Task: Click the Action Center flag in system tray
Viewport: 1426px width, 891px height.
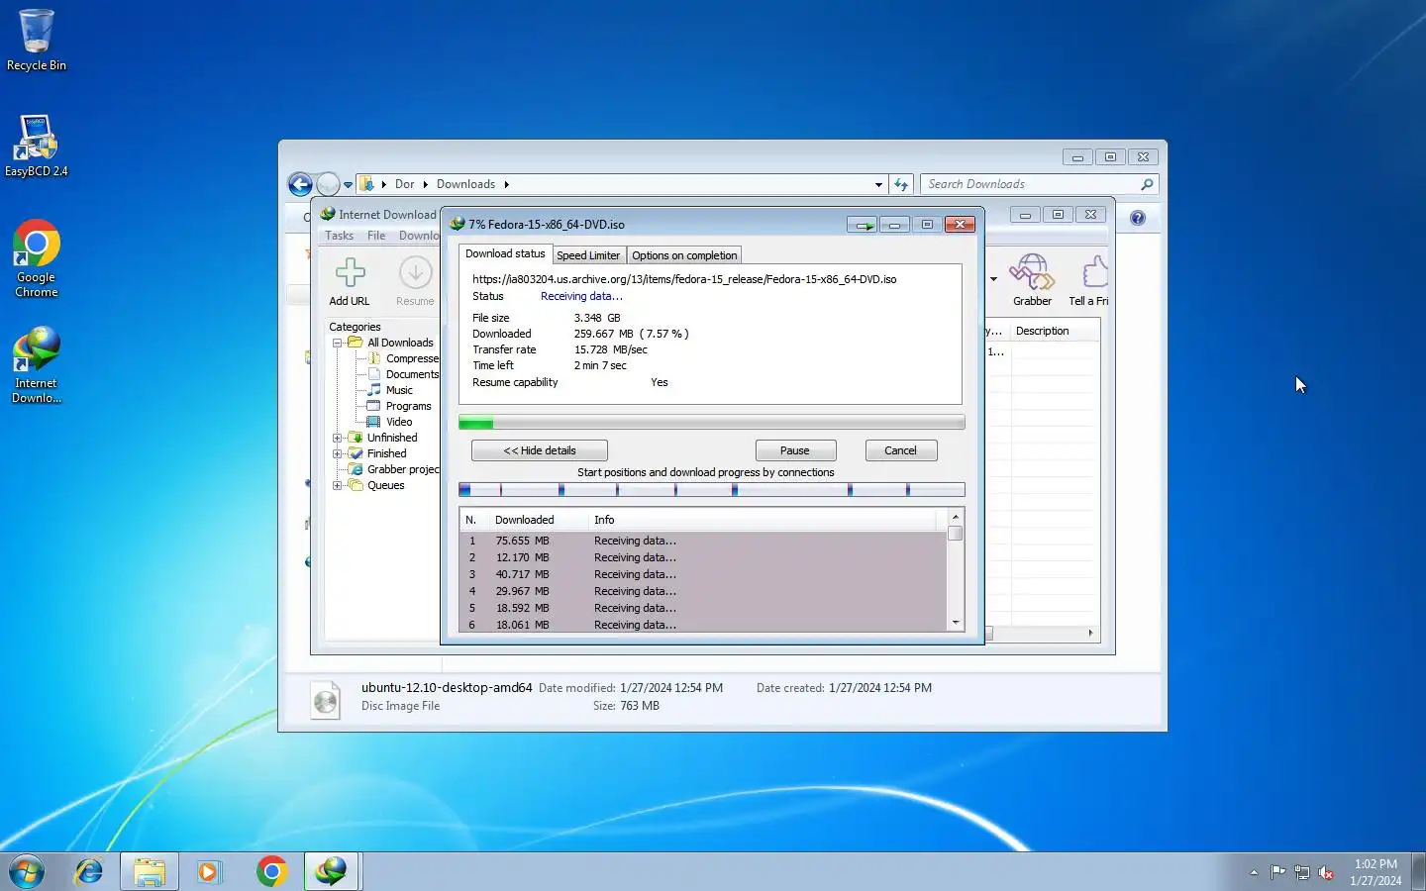Action: [x=1278, y=872]
